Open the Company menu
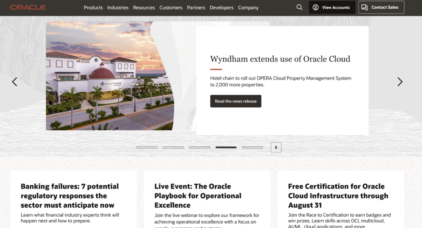 (248, 7)
